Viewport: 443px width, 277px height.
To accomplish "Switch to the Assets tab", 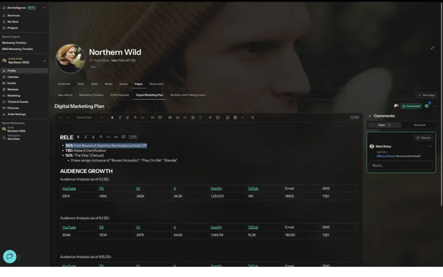I will pyautogui.click(x=124, y=84).
